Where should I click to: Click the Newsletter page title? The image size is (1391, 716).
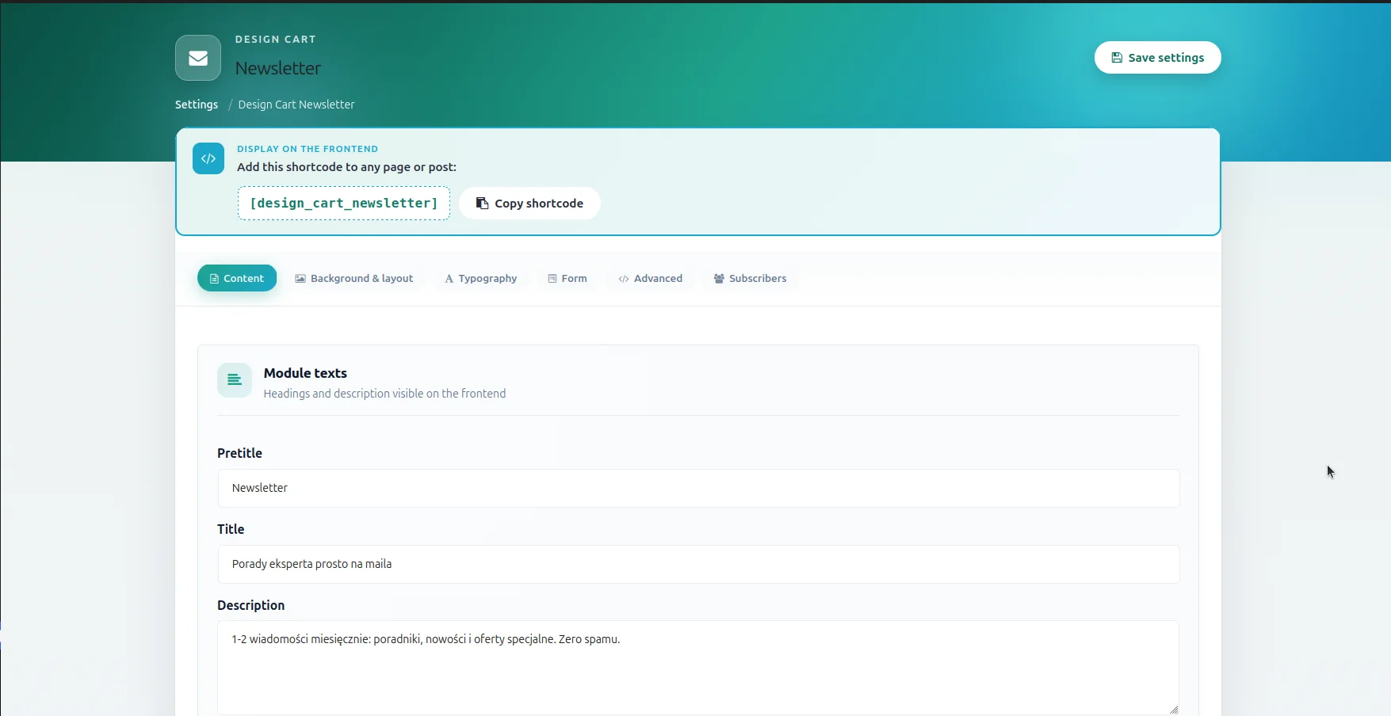tap(278, 68)
